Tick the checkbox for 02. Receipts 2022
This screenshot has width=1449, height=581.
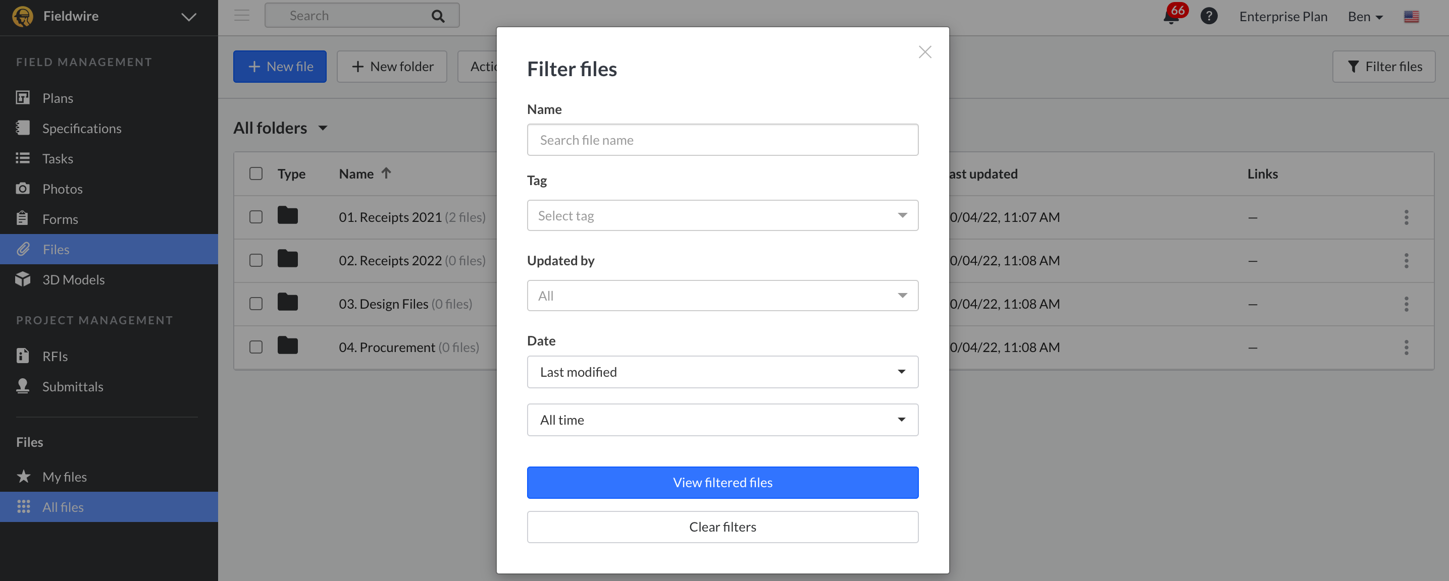(x=256, y=261)
